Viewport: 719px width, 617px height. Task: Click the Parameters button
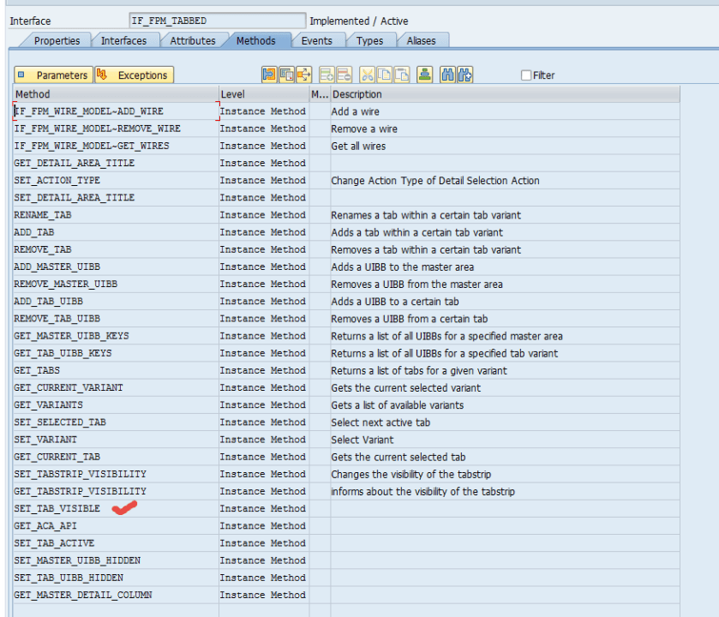pyautogui.click(x=54, y=75)
